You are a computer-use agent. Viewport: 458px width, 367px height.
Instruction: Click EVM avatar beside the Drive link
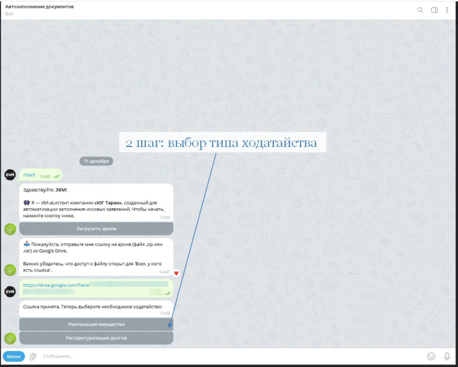10,292
